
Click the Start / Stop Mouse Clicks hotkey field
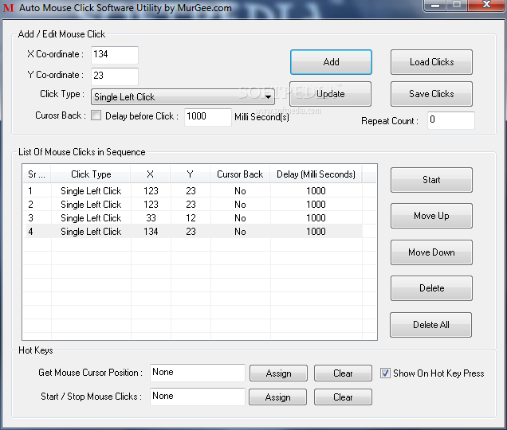click(x=198, y=397)
